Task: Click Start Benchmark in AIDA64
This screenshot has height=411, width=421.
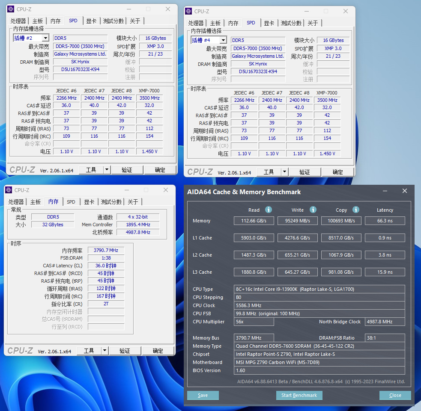Action: 299,395
